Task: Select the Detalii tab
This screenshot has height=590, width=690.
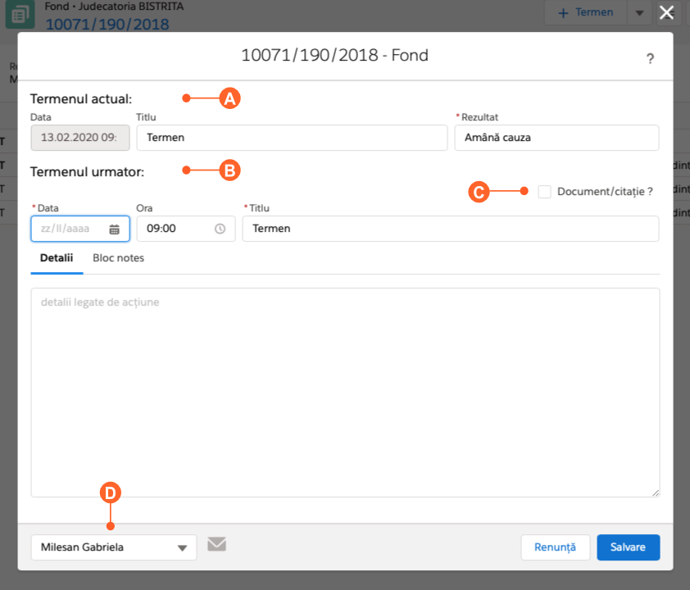Action: 57,258
